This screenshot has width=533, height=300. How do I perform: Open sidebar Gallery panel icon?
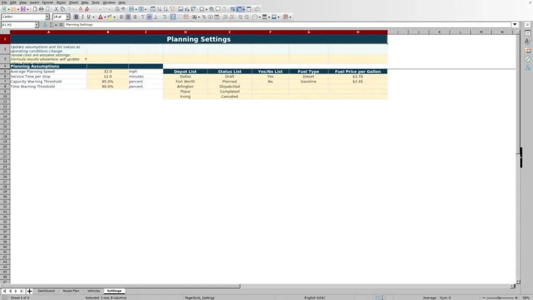[528, 51]
